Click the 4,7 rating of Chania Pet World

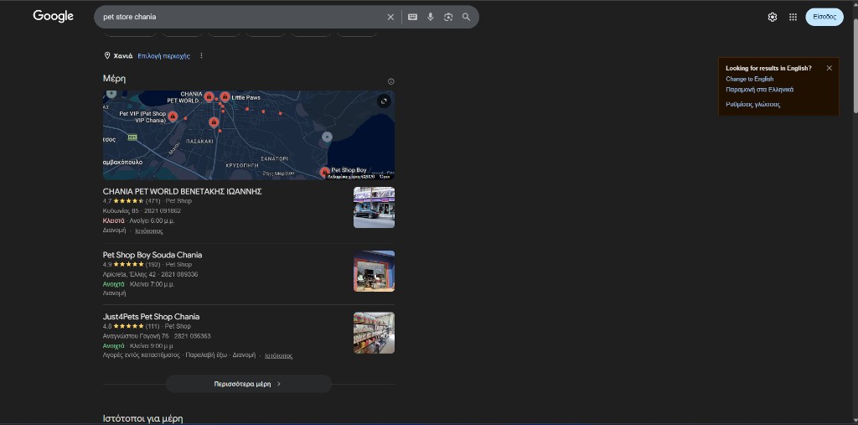[107, 201]
